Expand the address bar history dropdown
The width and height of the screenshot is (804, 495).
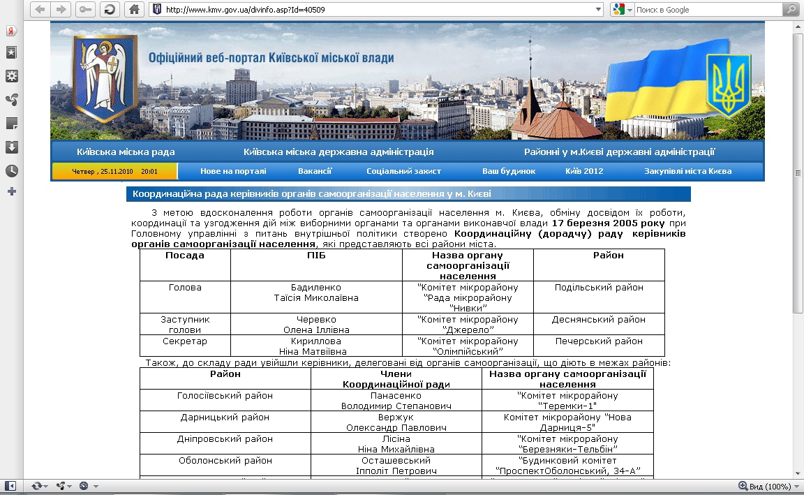pos(598,9)
